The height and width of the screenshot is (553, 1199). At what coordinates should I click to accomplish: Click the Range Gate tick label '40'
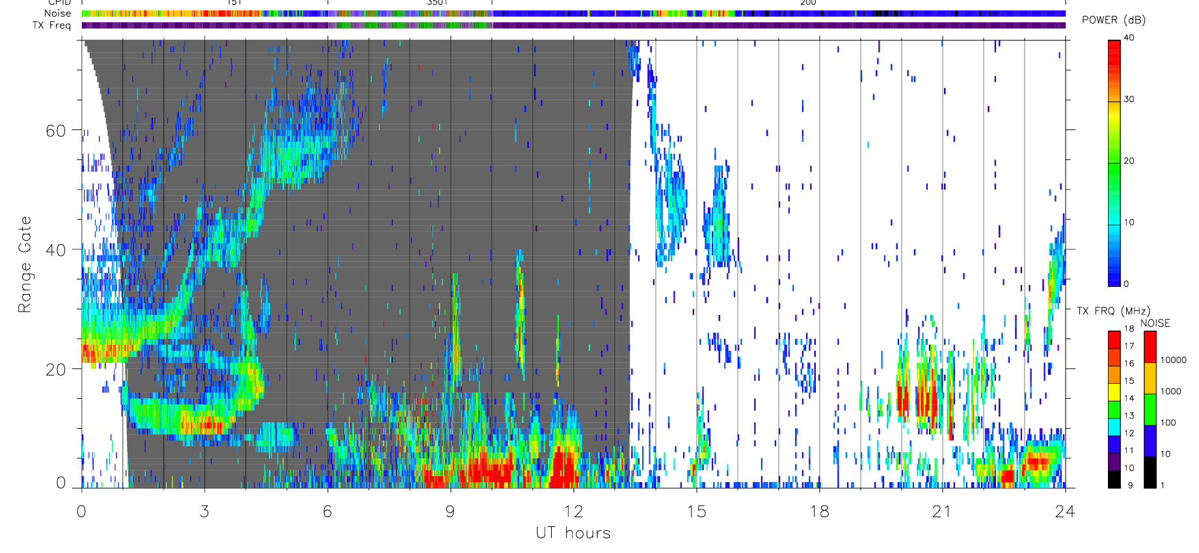pos(56,250)
